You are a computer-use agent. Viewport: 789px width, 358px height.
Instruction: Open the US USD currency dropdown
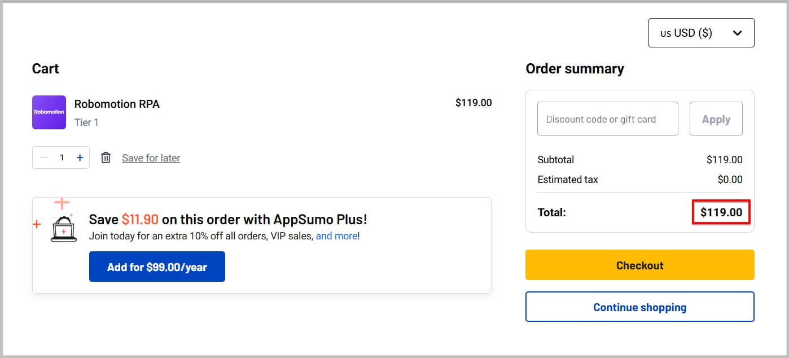click(x=701, y=33)
